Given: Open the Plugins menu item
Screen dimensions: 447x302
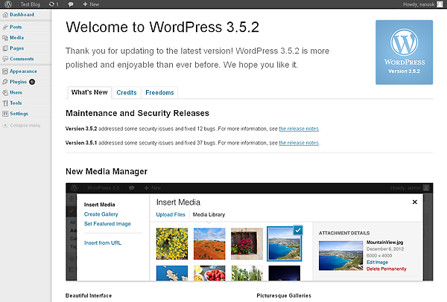Looking at the screenshot, I should tap(18, 82).
